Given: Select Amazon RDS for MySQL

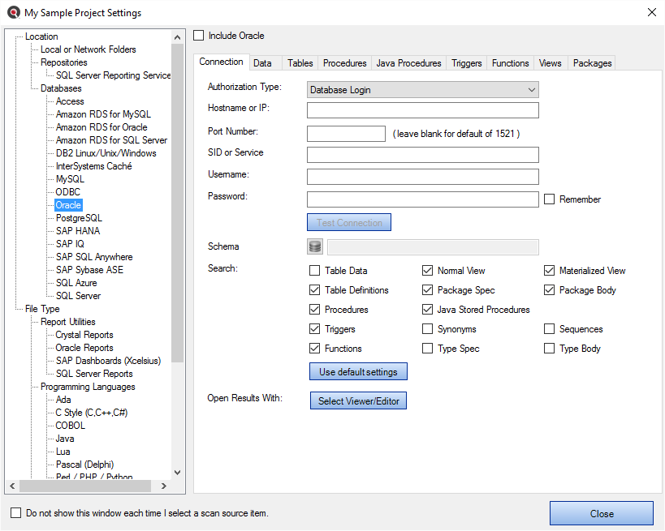Looking at the screenshot, I should tap(103, 114).
